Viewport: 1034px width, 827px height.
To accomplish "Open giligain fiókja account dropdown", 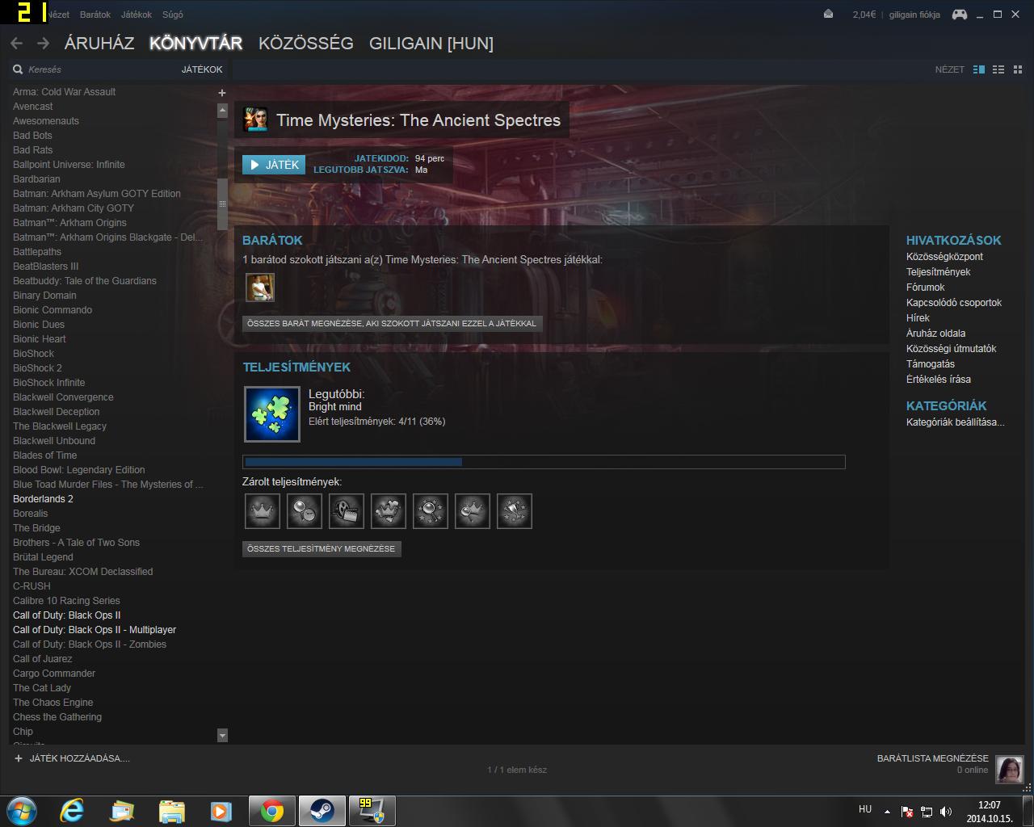I will click(914, 15).
